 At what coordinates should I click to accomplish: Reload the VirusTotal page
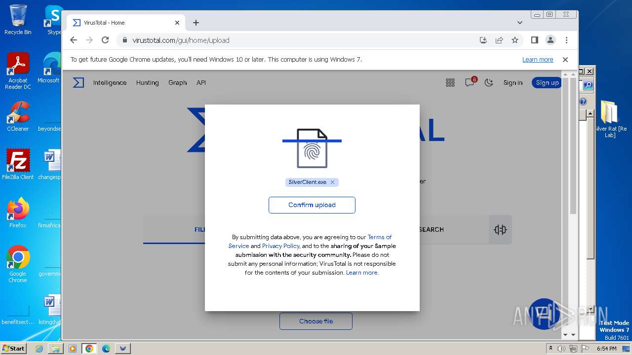[105, 40]
